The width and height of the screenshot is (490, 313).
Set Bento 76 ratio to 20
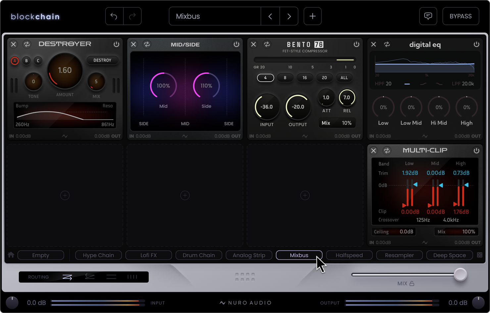point(324,78)
